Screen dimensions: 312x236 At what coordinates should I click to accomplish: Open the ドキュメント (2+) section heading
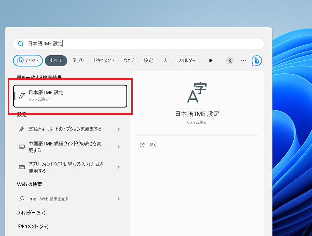pyautogui.click(x=33, y=226)
